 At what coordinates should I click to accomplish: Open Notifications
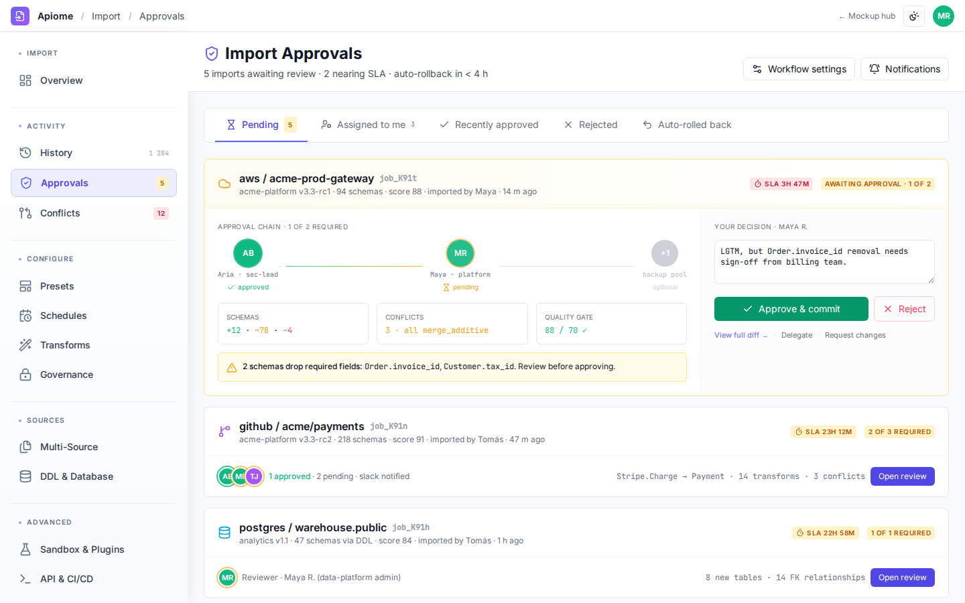point(905,69)
